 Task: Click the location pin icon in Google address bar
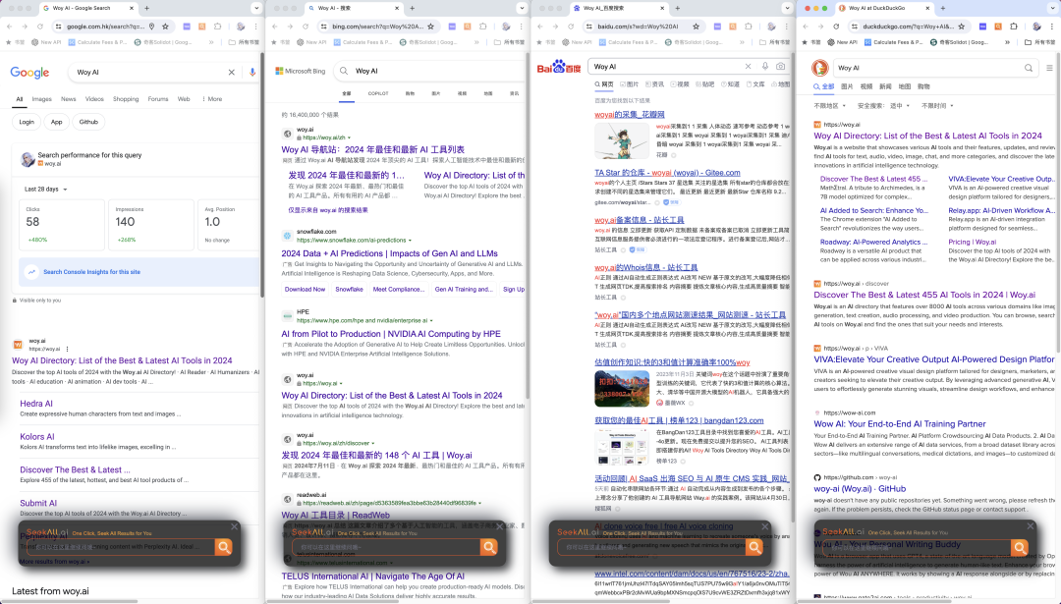click(x=151, y=27)
